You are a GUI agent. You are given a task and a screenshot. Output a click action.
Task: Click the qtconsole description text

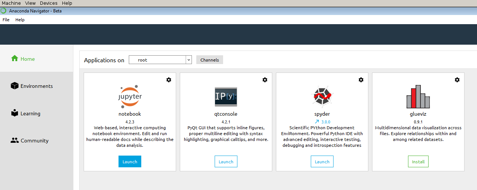pos(226,134)
